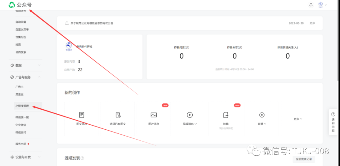This screenshot has width=340, height=166.
Task: Open the 直播 dropdown label
Action: pyautogui.click(x=262, y=124)
